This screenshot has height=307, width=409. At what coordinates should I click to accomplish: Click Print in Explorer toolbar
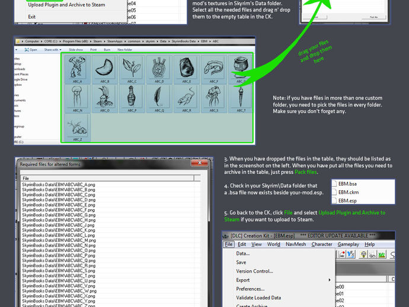click(x=94, y=50)
